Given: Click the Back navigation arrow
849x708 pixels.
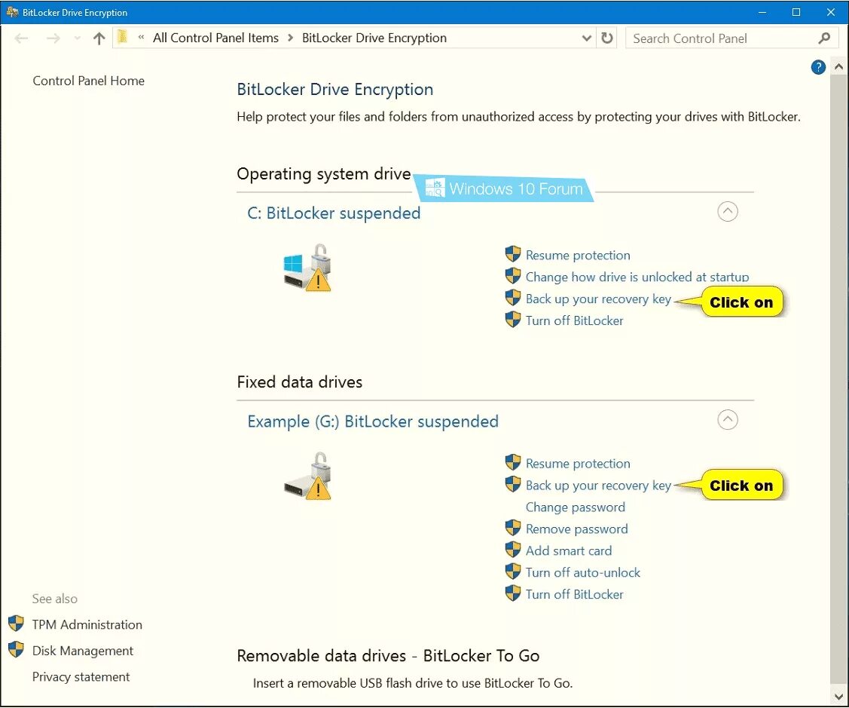Looking at the screenshot, I should (21, 38).
